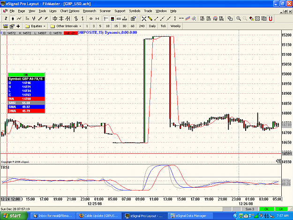Set chart interval to 5 minutes
293x220 pixels.
click(x=100, y=26)
